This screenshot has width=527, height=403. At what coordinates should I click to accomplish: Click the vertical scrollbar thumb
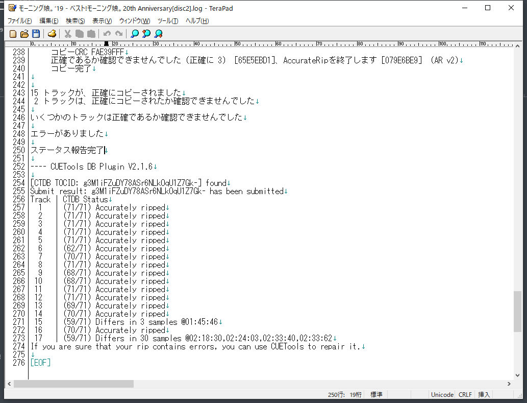518,312
